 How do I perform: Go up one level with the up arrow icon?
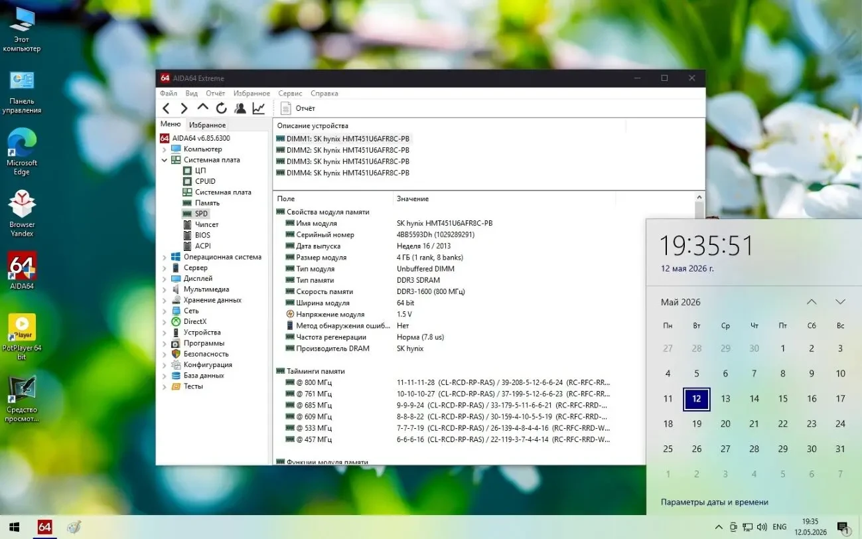coord(202,108)
